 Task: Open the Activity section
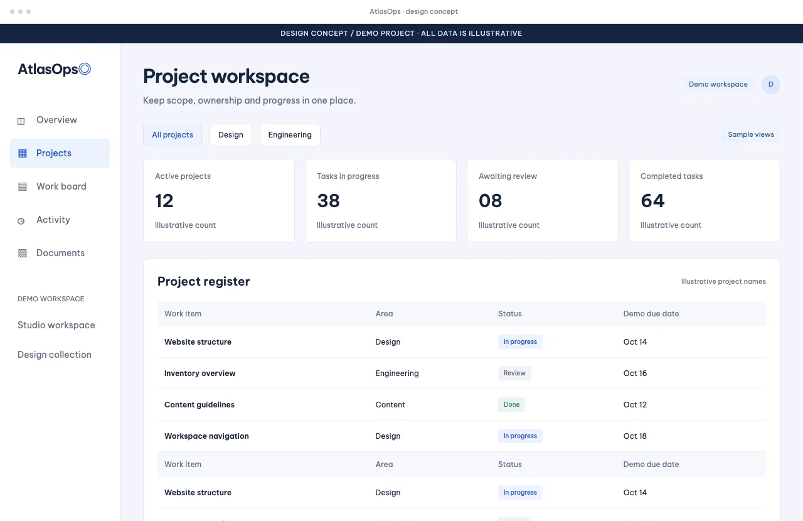(x=60, y=220)
